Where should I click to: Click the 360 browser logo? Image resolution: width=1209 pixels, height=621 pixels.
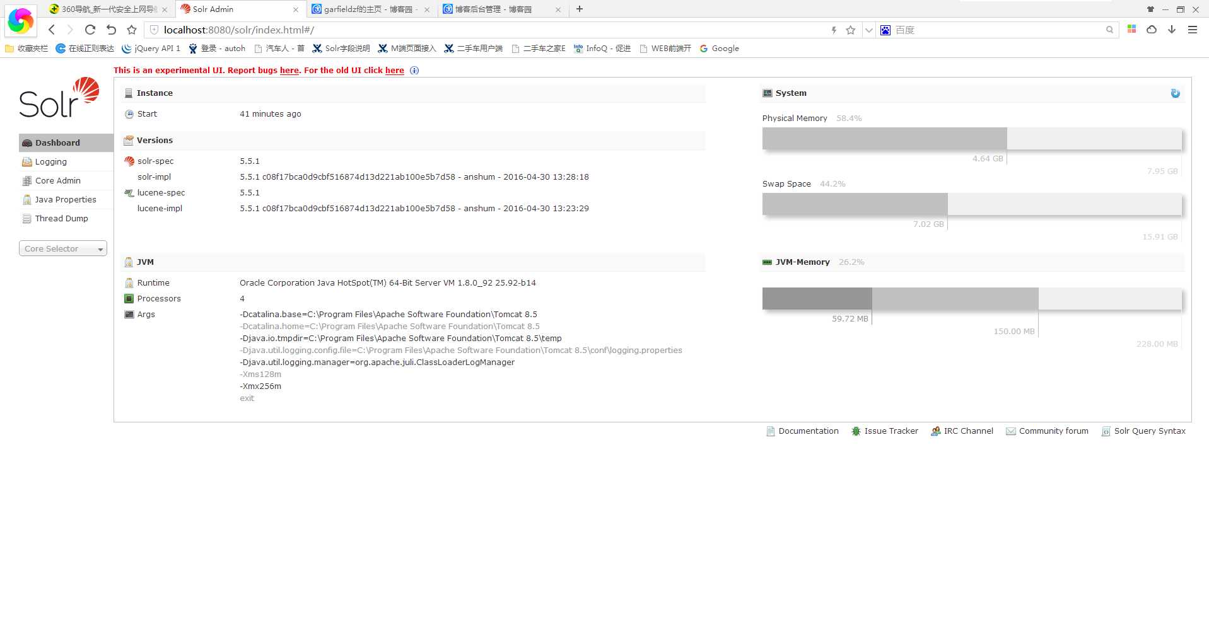tap(20, 20)
